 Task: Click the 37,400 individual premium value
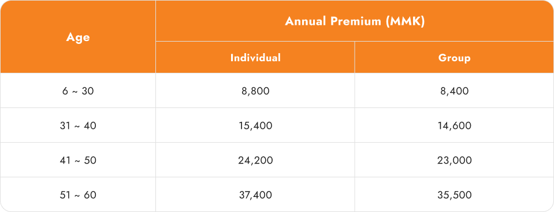255,195
